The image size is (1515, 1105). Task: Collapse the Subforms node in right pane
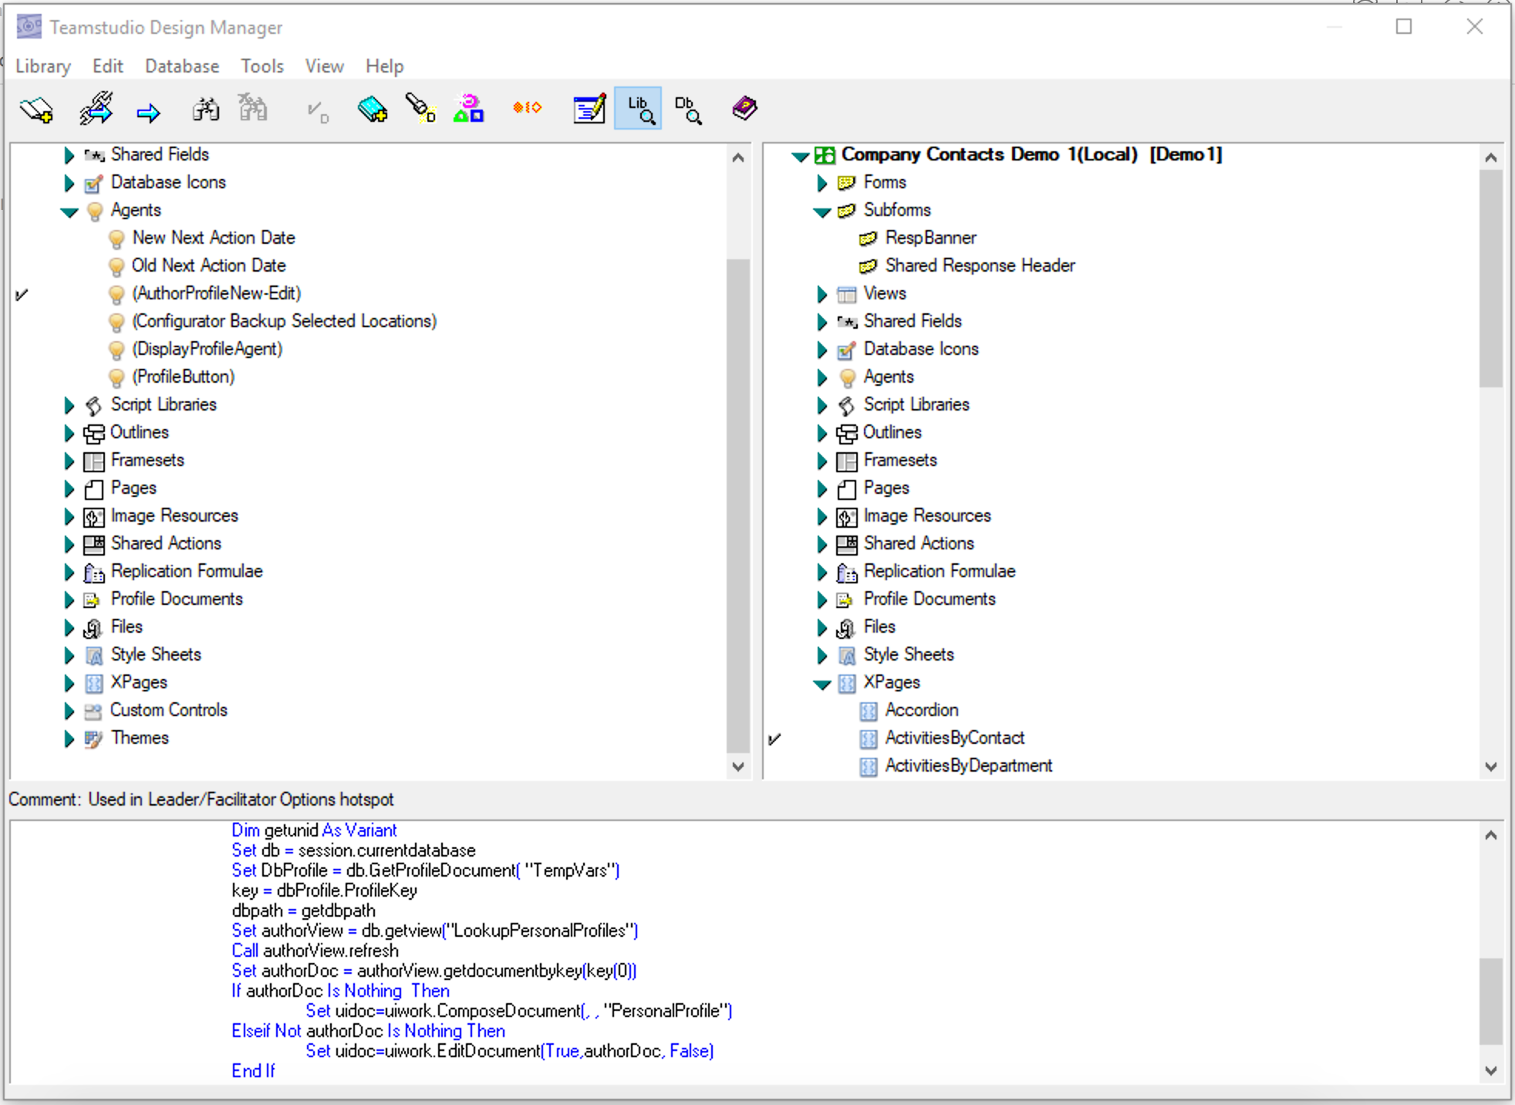click(x=822, y=211)
